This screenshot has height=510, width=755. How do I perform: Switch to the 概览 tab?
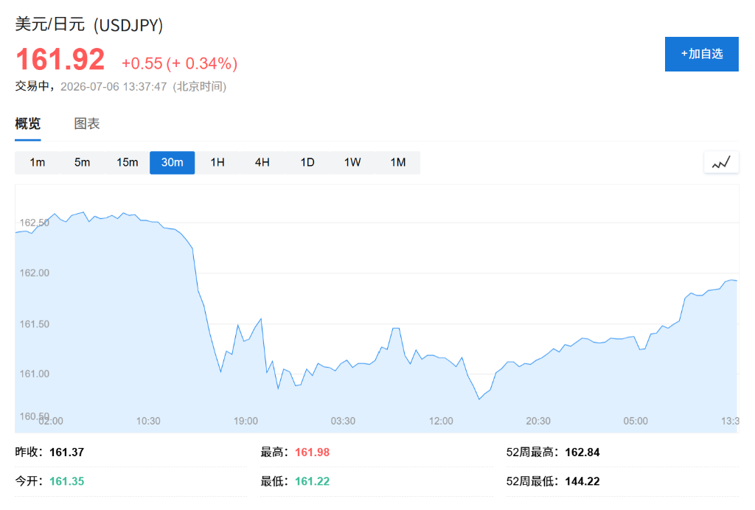tap(27, 124)
